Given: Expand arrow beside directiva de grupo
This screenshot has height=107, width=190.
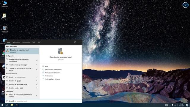Looking at the screenshot, I should [36, 81].
